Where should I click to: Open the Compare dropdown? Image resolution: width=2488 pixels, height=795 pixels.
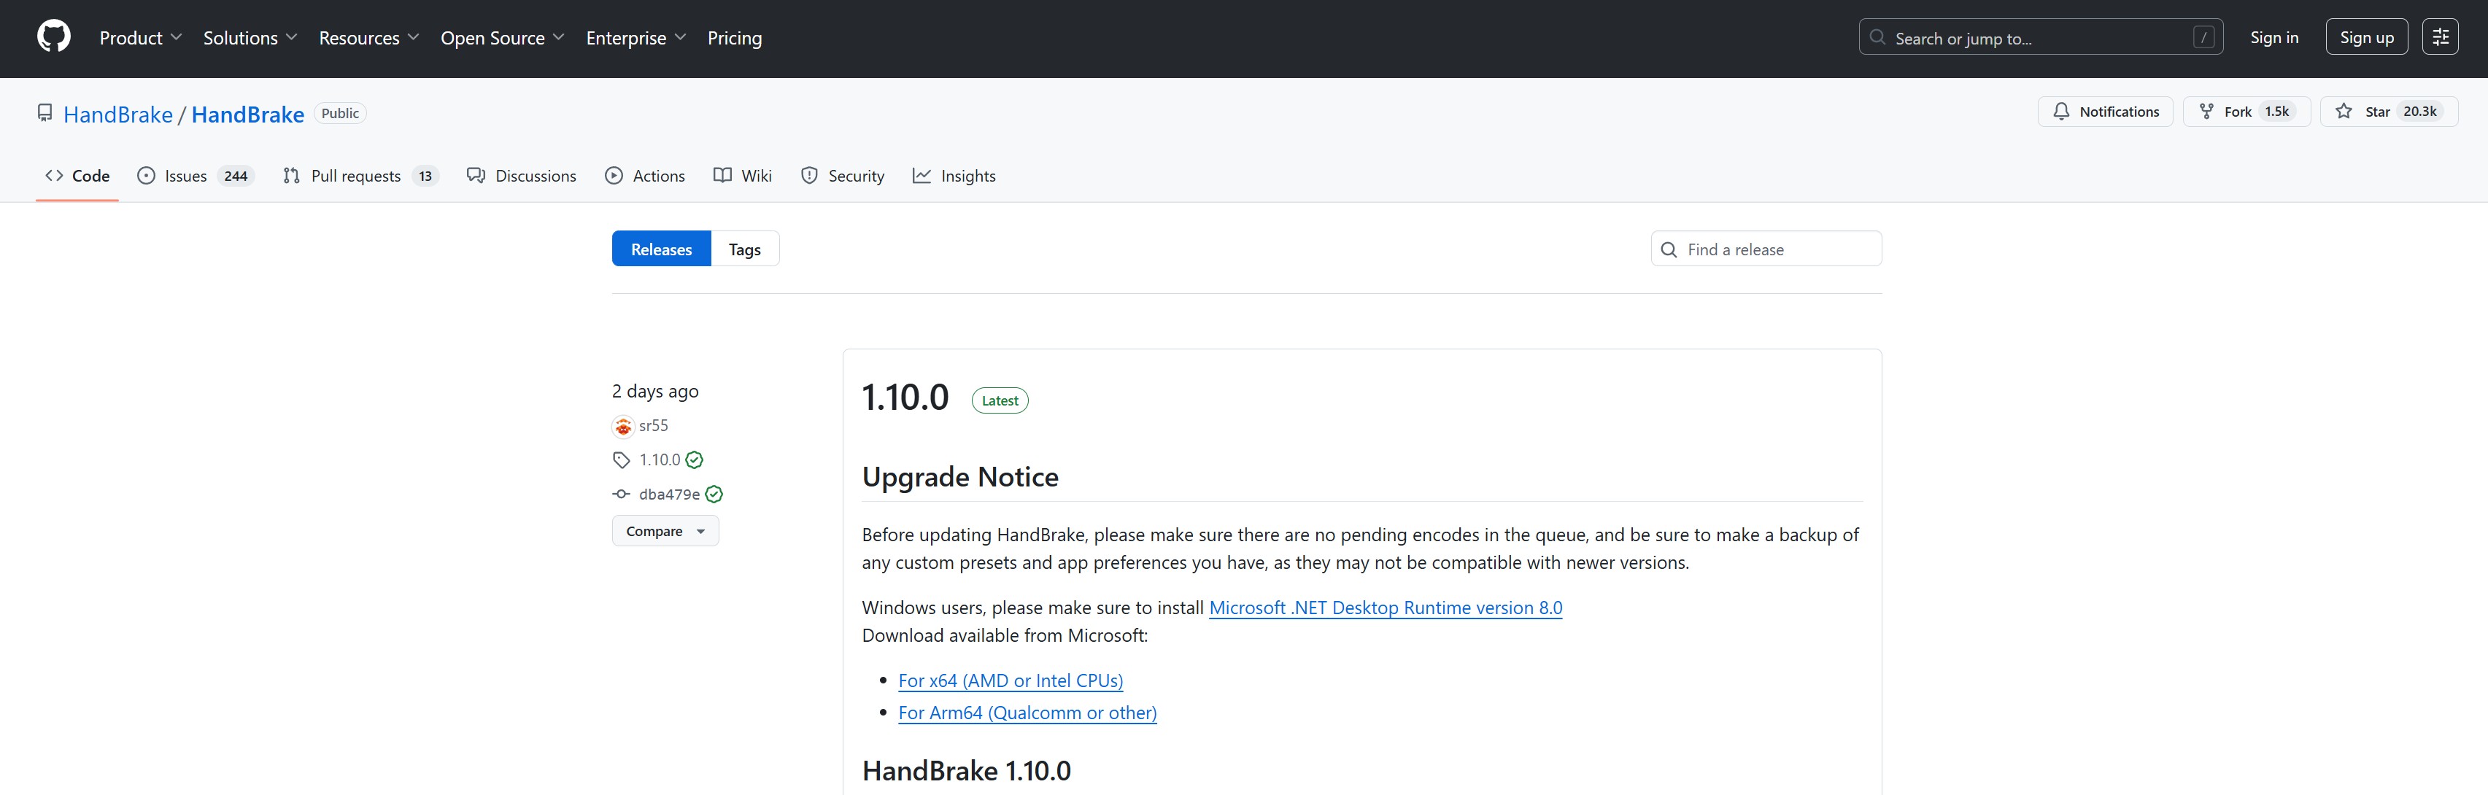tap(665, 531)
